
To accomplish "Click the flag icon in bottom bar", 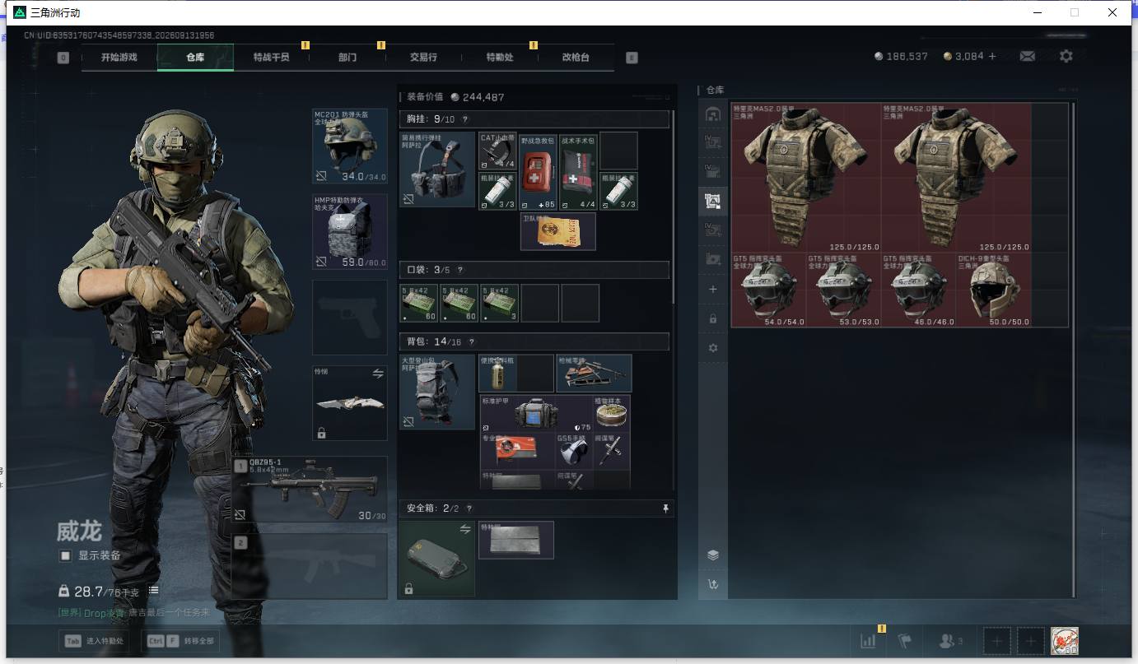I will tap(905, 640).
